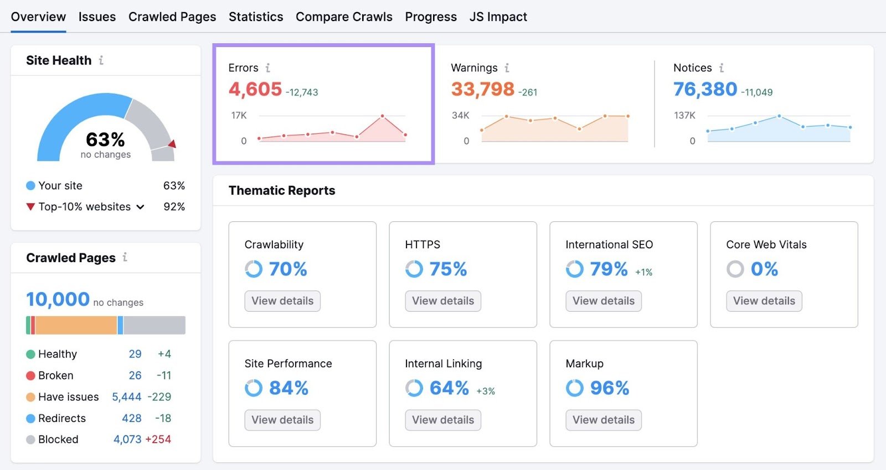Click the orange Have issues legend dot
Viewport: 886px width, 470px height.
click(30, 397)
